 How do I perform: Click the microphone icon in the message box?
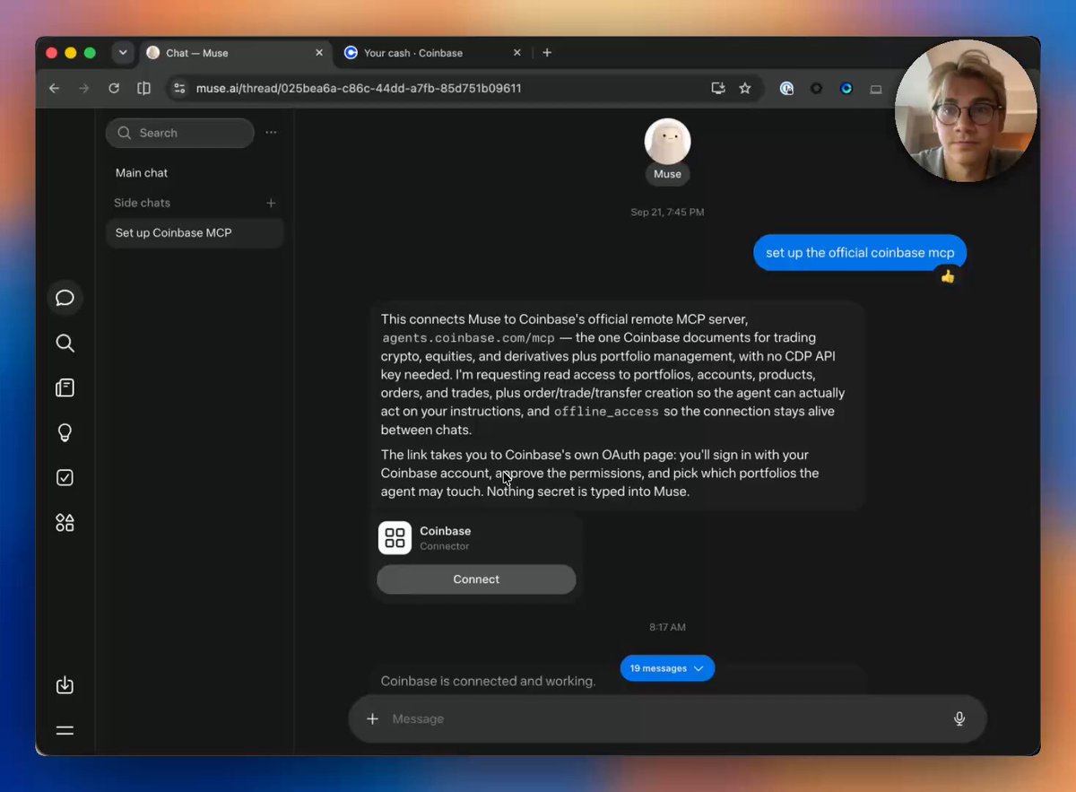959,718
